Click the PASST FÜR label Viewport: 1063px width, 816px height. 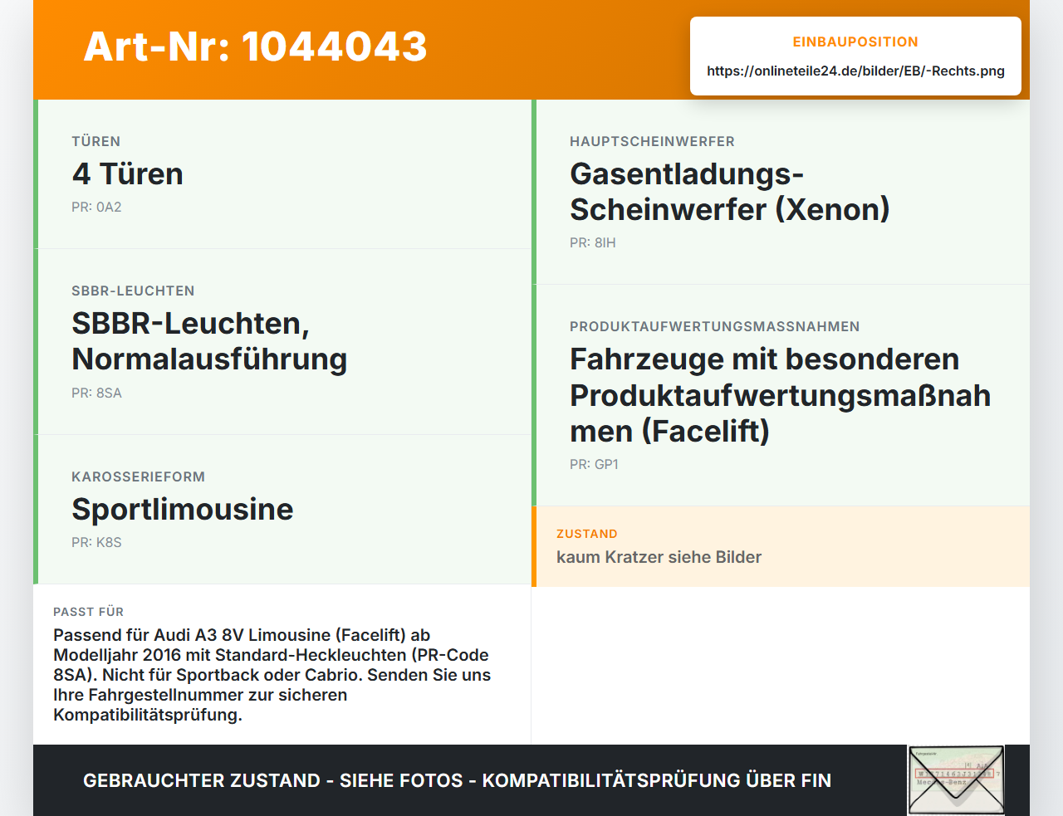tap(88, 612)
